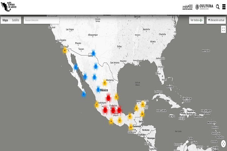Open the blue cluster left of México label
The width and height of the screenshot is (227, 151).
point(98,90)
